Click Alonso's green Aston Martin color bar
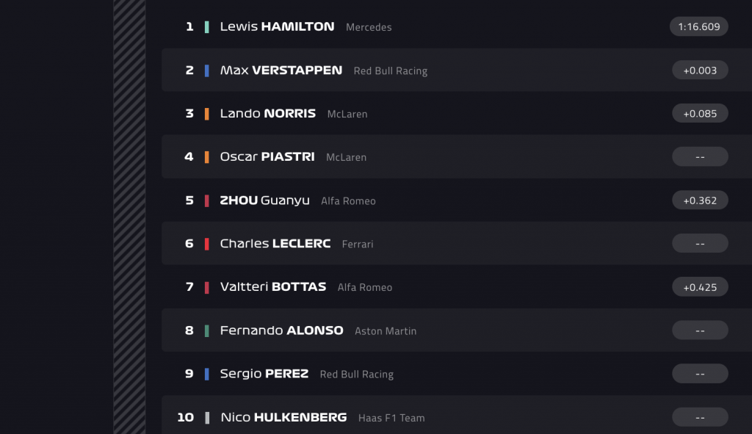Image resolution: width=752 pixels, height=434 pixels. (207, 330)
